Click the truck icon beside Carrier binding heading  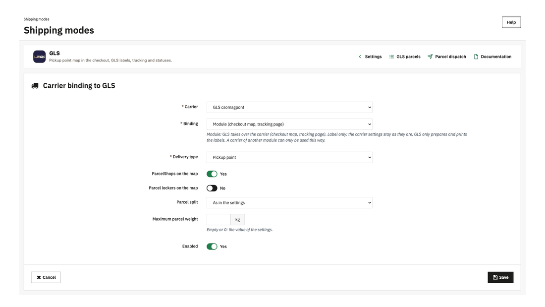pyautogui.click(x=35, y=86)
